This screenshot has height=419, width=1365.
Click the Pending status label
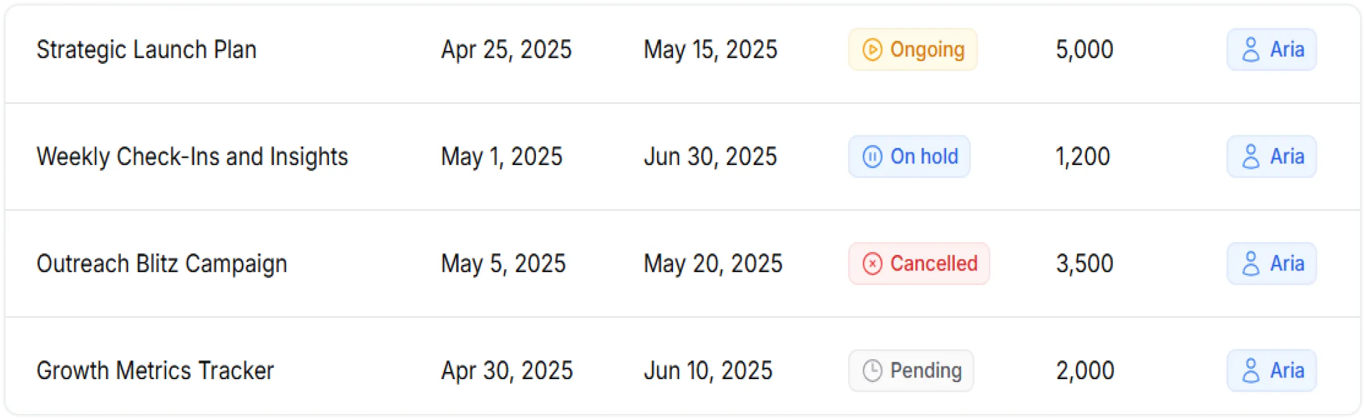pyautogui.click(x=926, y=371)
